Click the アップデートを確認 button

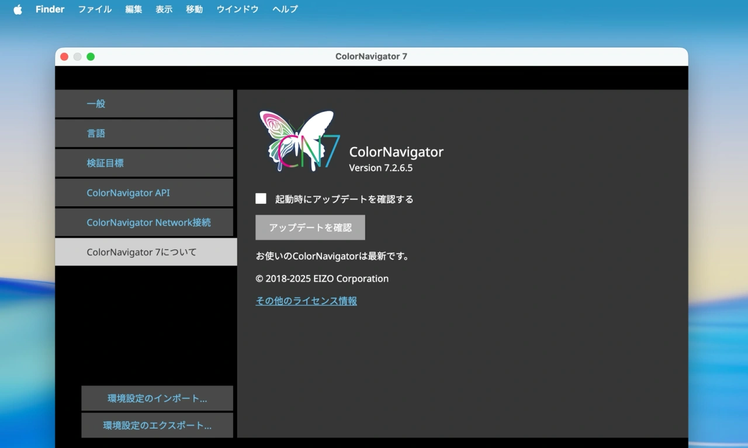(310, 227)
